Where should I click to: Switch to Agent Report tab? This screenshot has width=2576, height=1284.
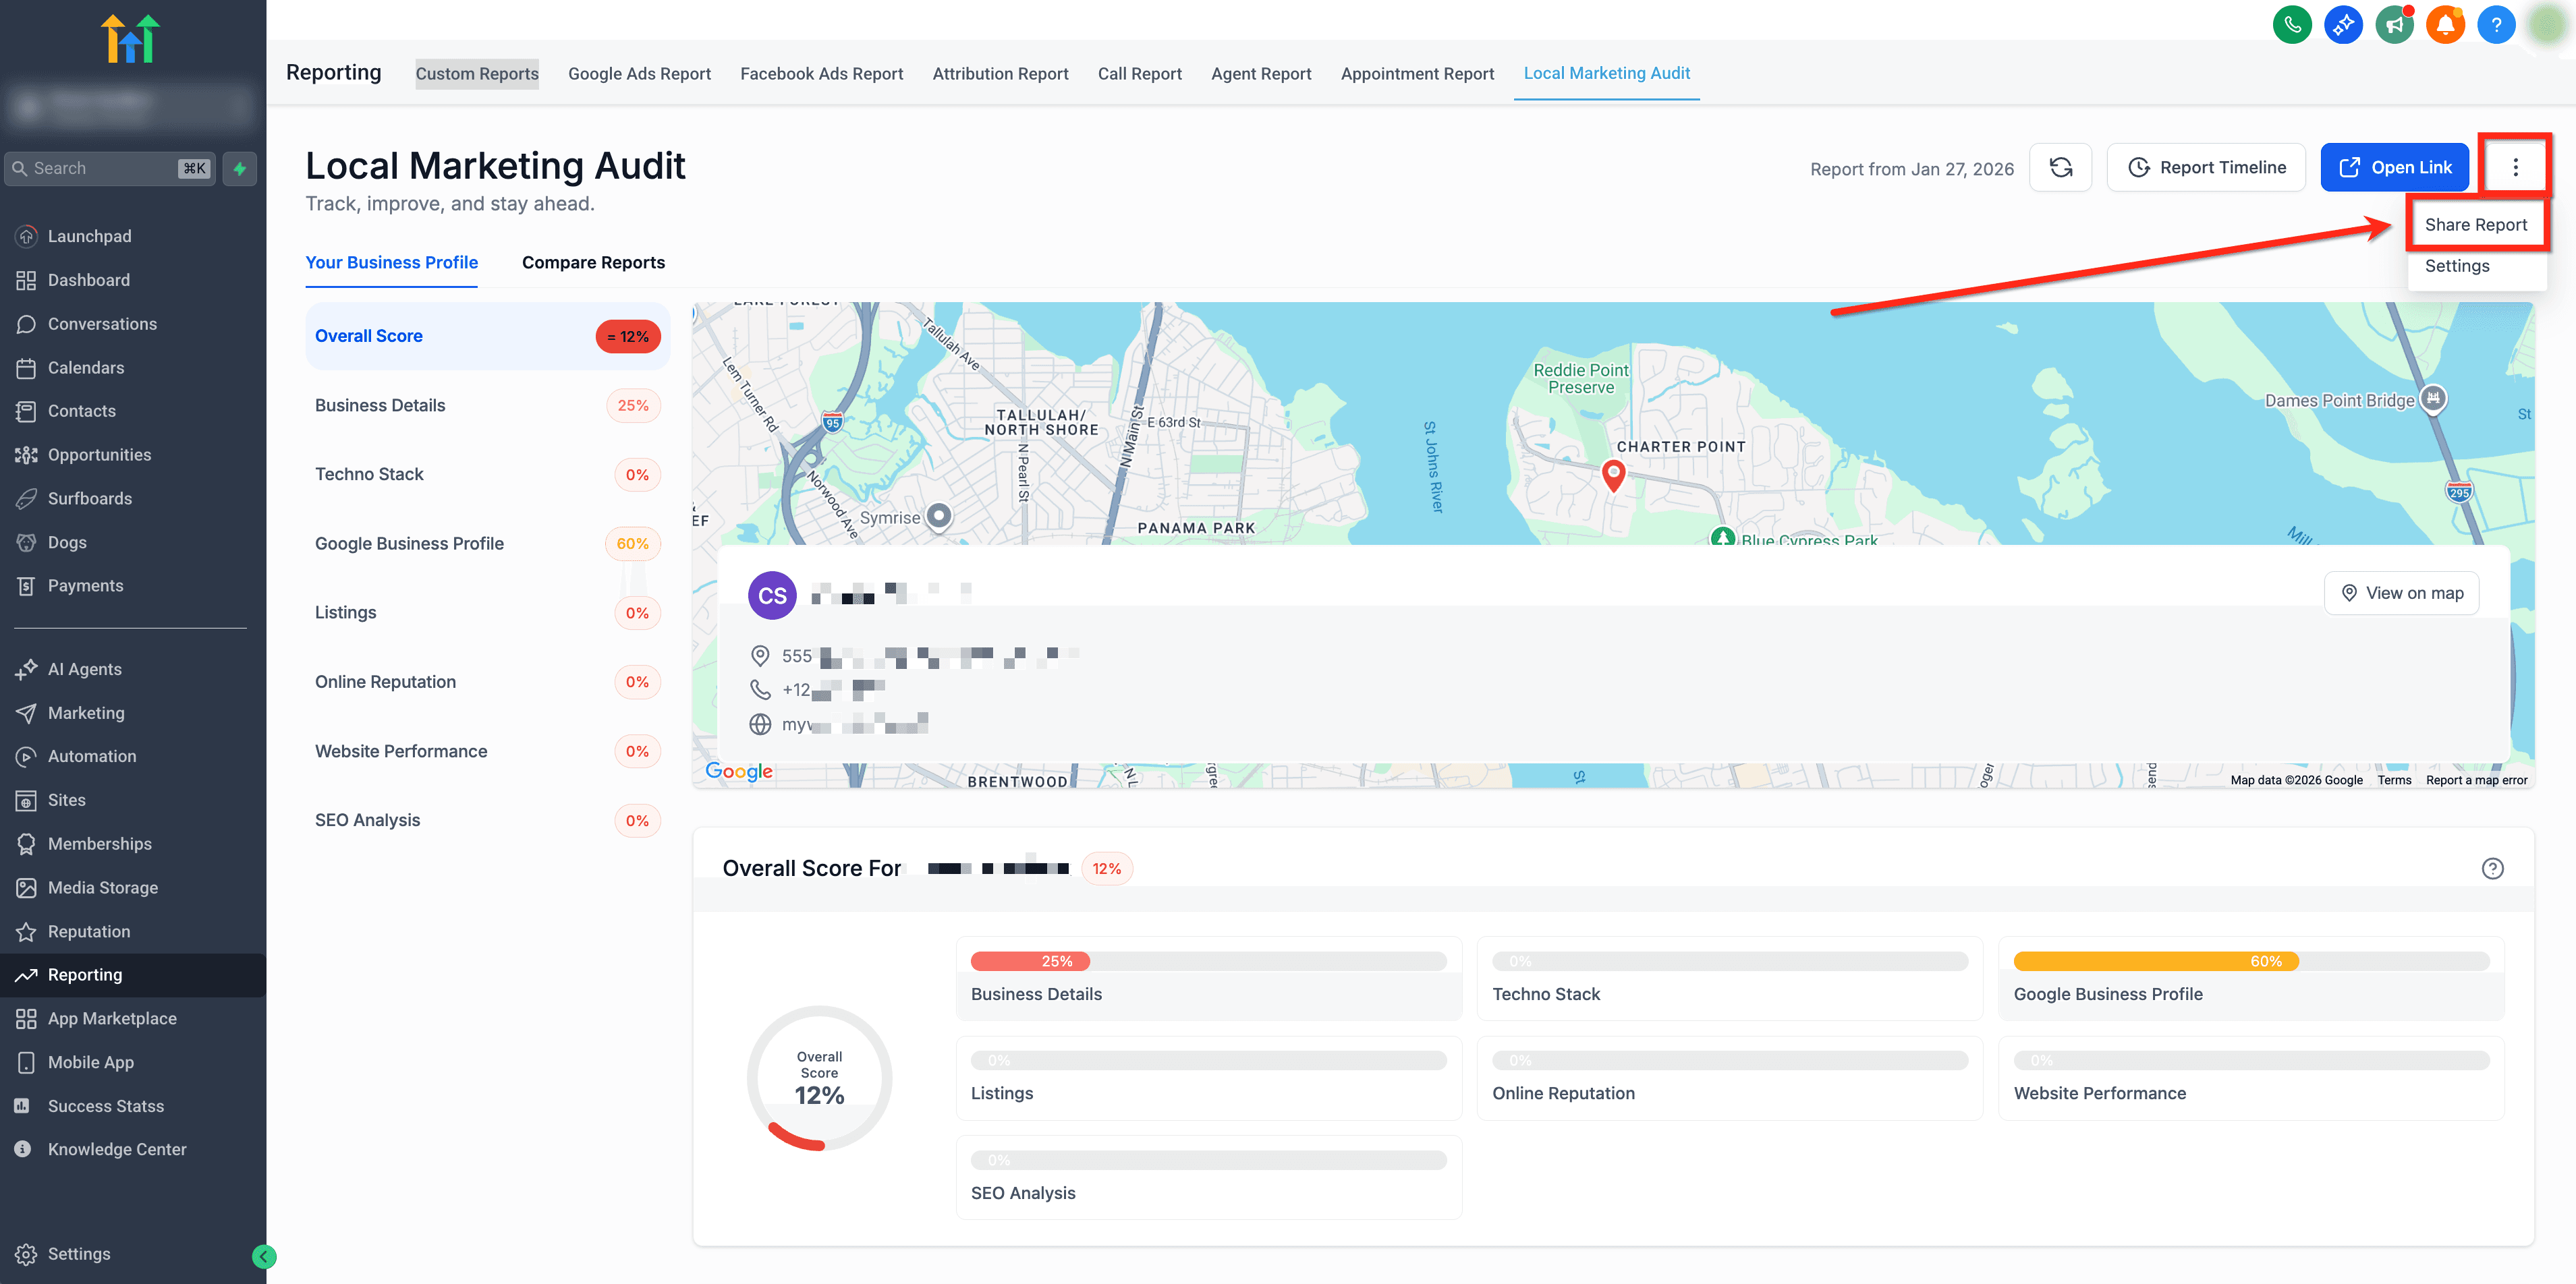click(1260, 73)
